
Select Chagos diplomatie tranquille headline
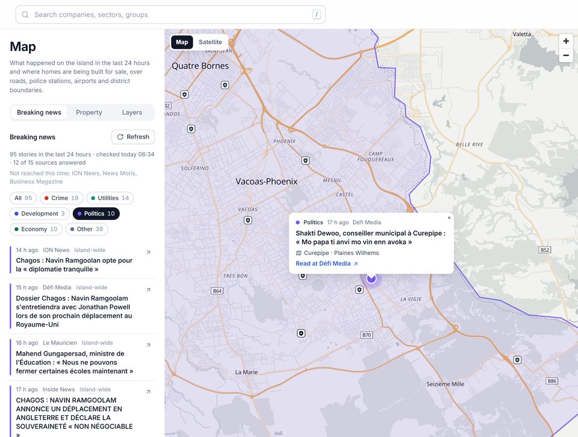(74, 265)
